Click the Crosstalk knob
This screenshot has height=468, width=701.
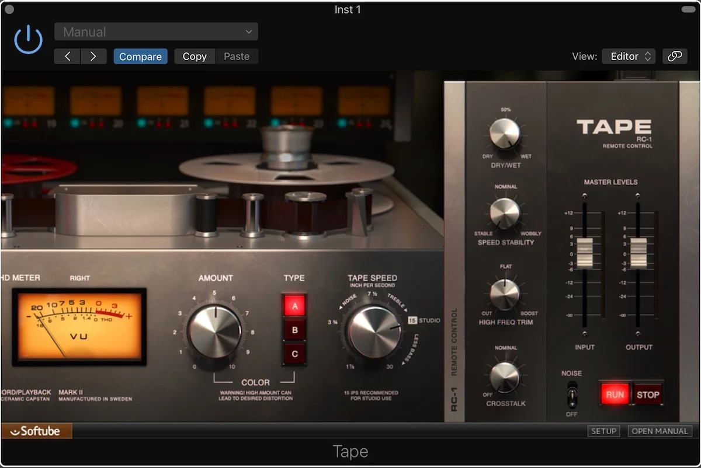[x=505, y=377]
